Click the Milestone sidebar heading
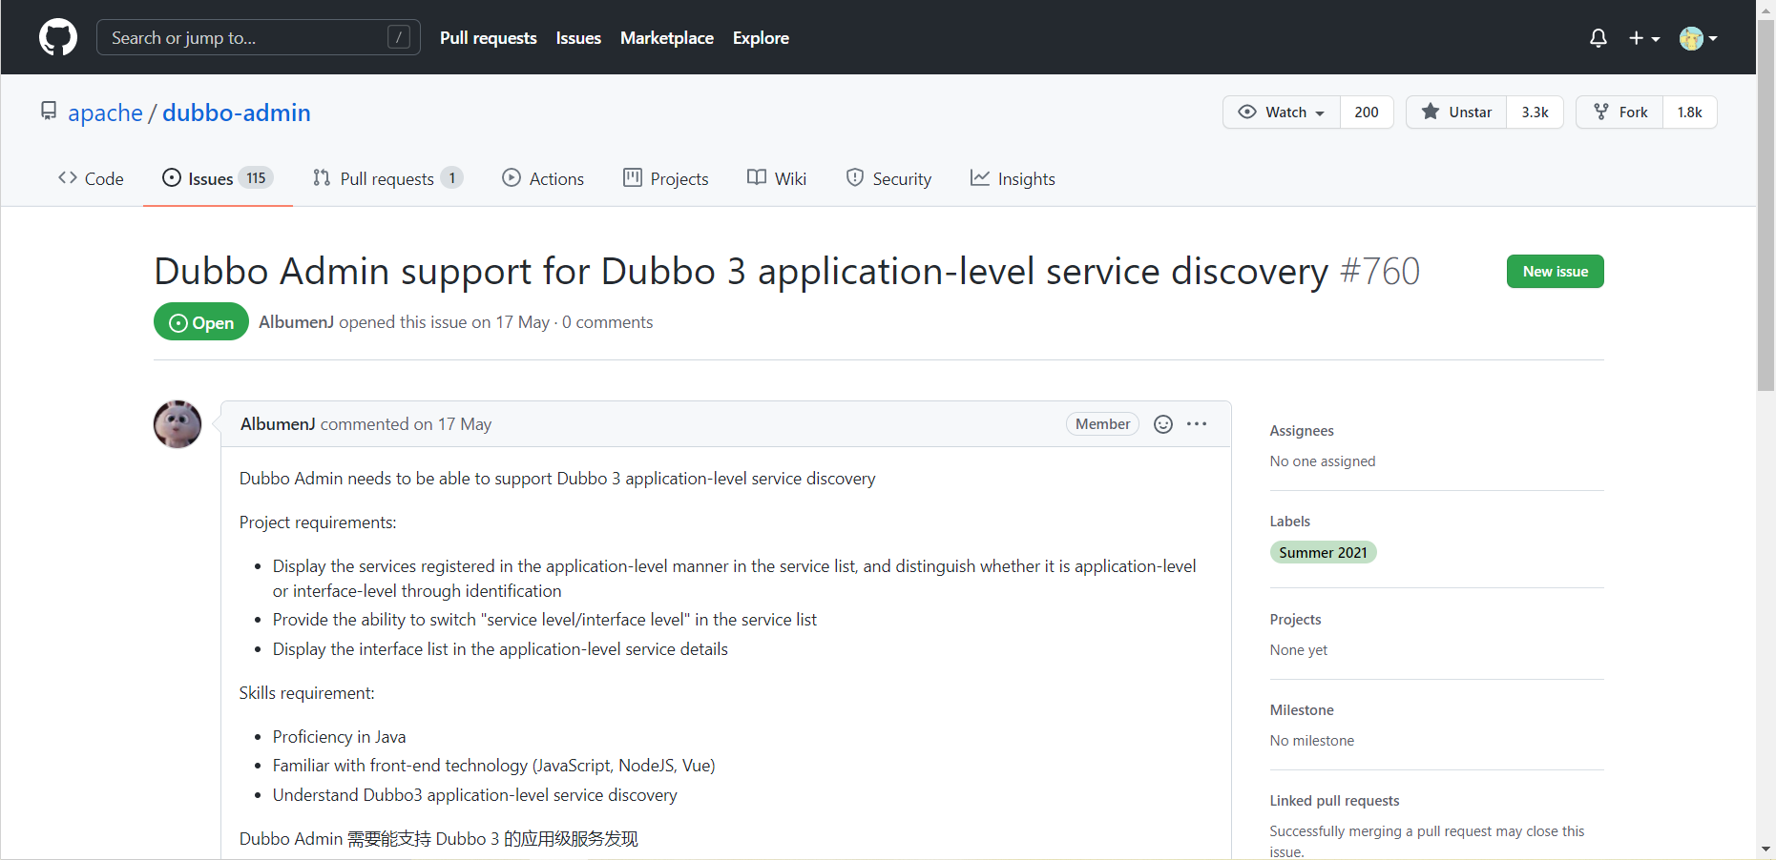Image resolution: width=1776 pixels, height=860 pixels. pyautogui.click(x=1302, y=710)
